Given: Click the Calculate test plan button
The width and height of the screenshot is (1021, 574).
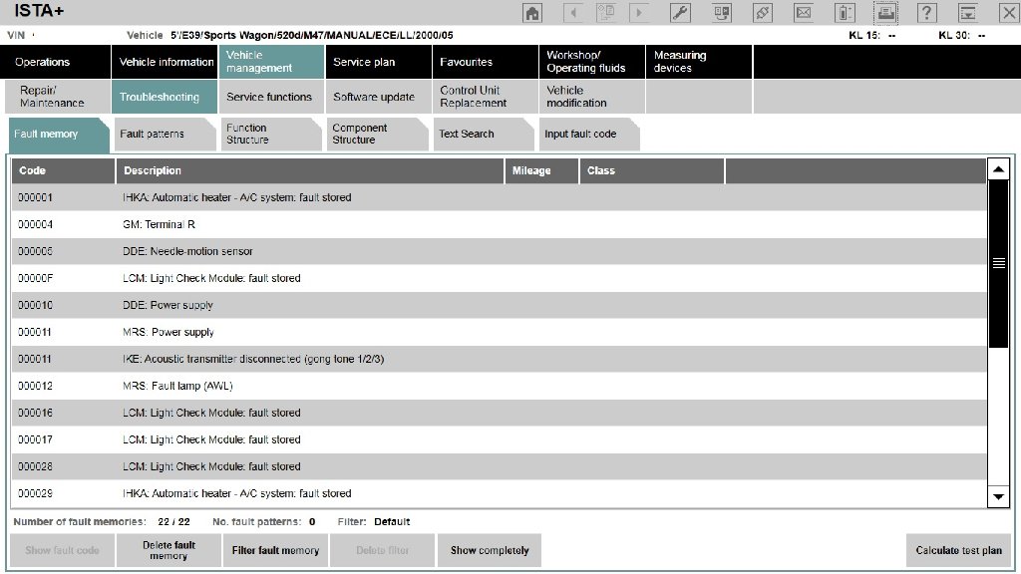Looking at the screenshot, I should [x=958, y=550].
